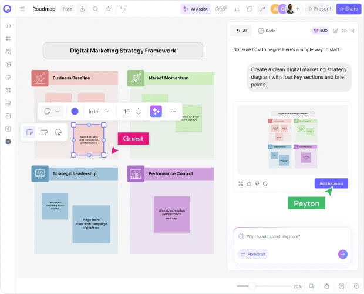364x294 pixels.
Task: Send the prompt with the arrow button
Action: click(x=343, y=254)
